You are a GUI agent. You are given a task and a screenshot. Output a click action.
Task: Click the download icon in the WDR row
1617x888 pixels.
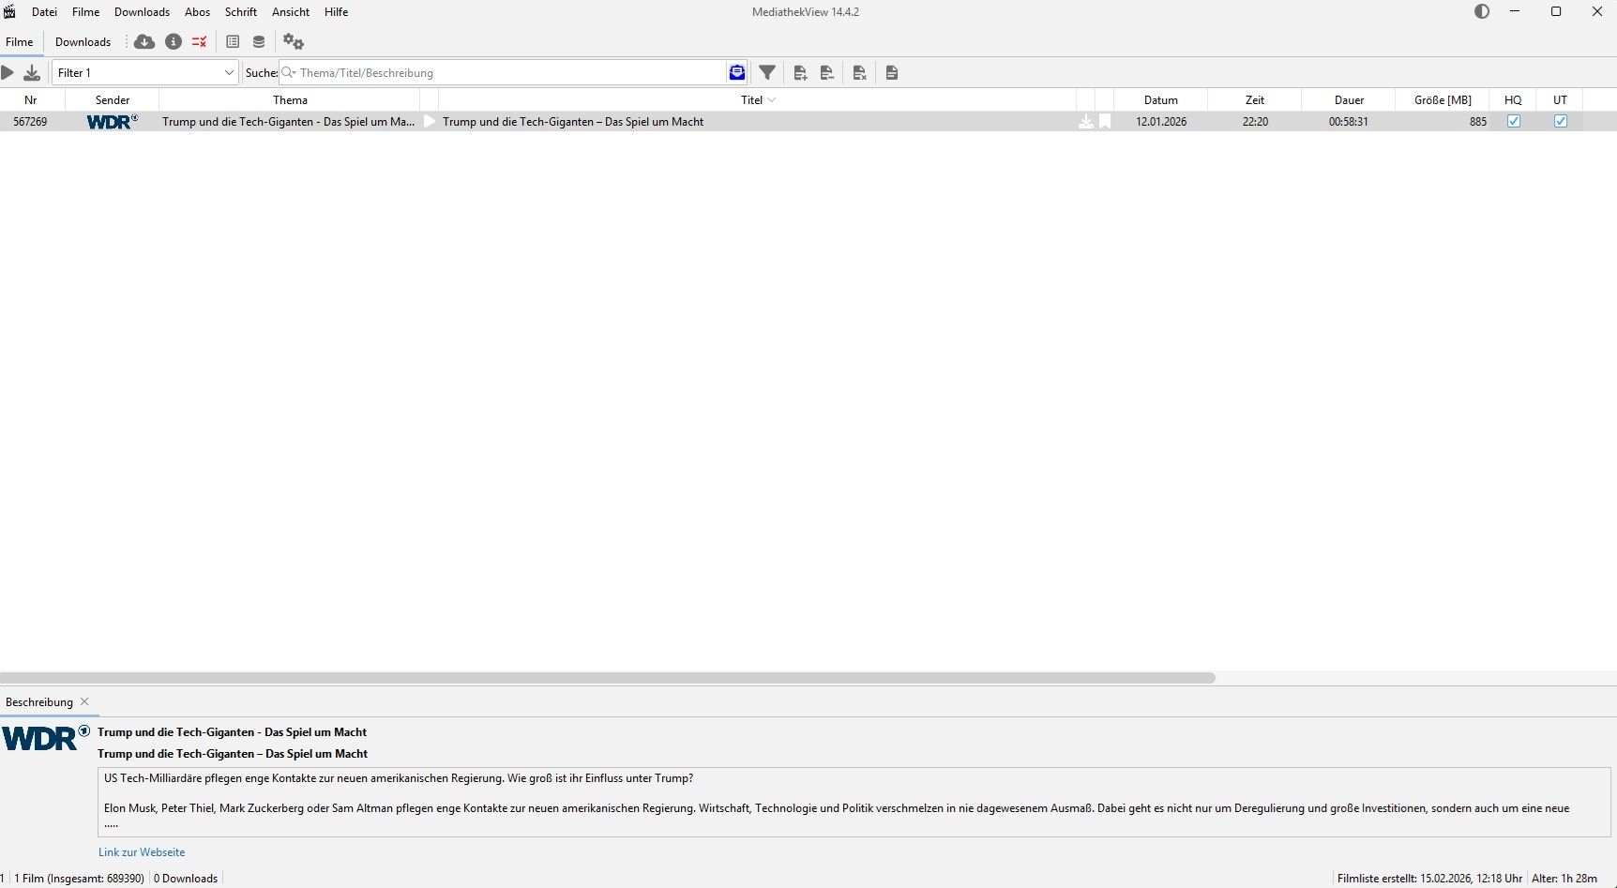point(1086,121)
